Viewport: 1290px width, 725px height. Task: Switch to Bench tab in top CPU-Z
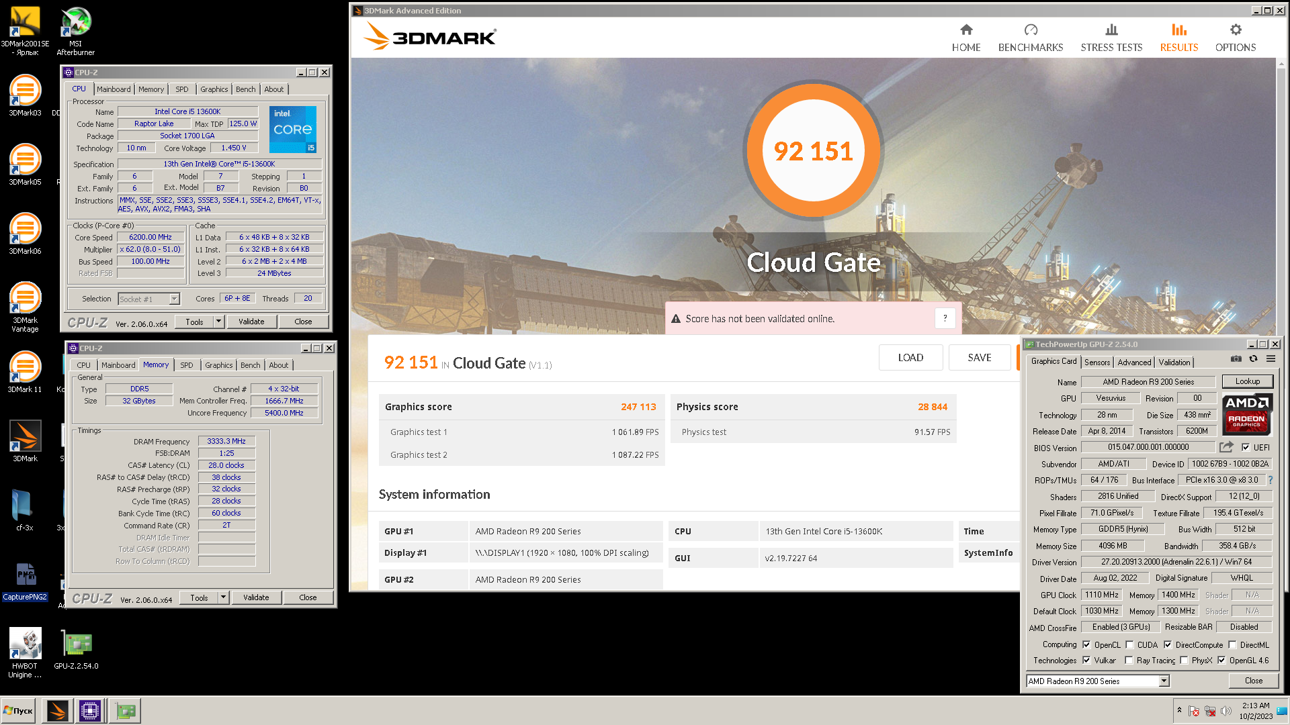(246, 89)
